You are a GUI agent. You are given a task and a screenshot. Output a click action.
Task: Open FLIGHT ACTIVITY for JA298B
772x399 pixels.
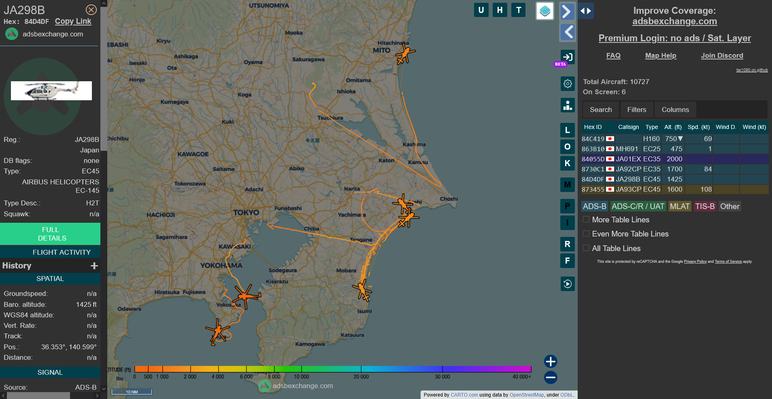pos(50,252)
